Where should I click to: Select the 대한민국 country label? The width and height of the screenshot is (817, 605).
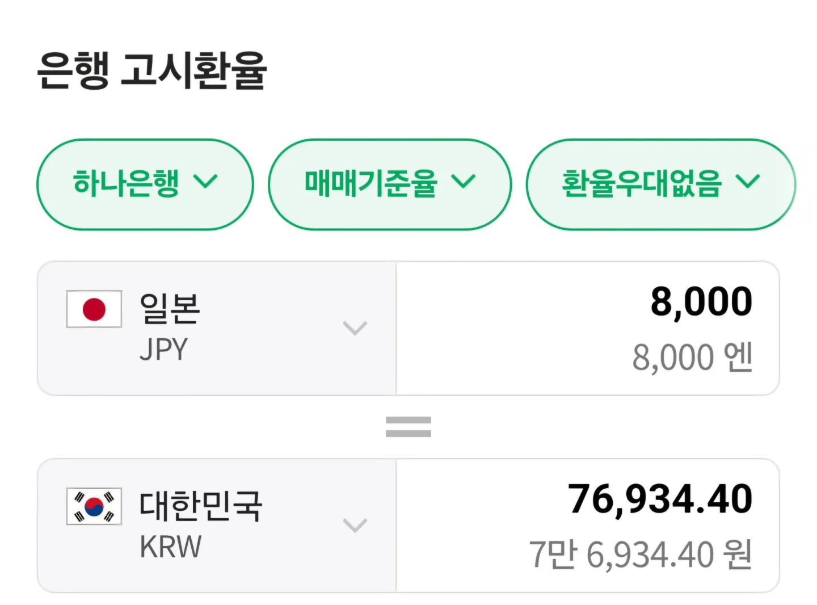point(201,506)
